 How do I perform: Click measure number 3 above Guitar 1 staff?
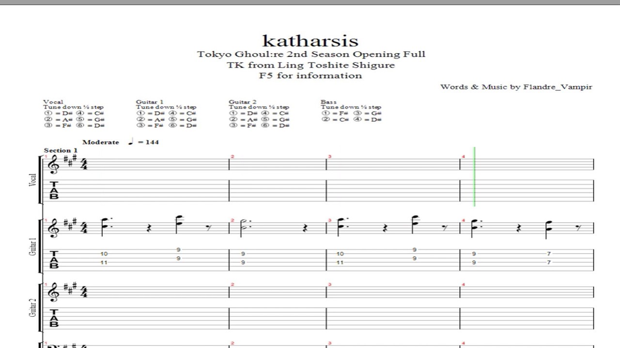coord(329,220)
